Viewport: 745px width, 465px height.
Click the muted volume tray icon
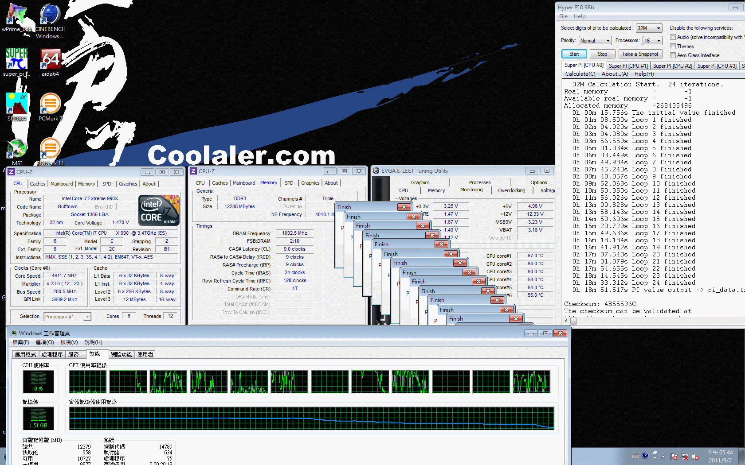tap(695, 457)
